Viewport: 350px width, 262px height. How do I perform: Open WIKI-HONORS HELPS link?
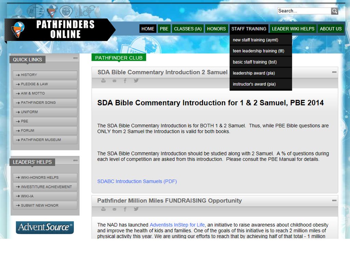tap(45, 177)
